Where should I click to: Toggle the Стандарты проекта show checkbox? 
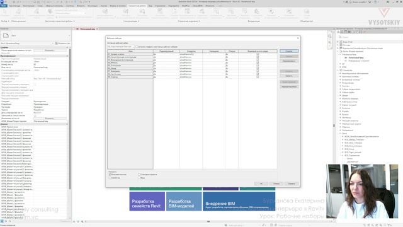(139, 175)
